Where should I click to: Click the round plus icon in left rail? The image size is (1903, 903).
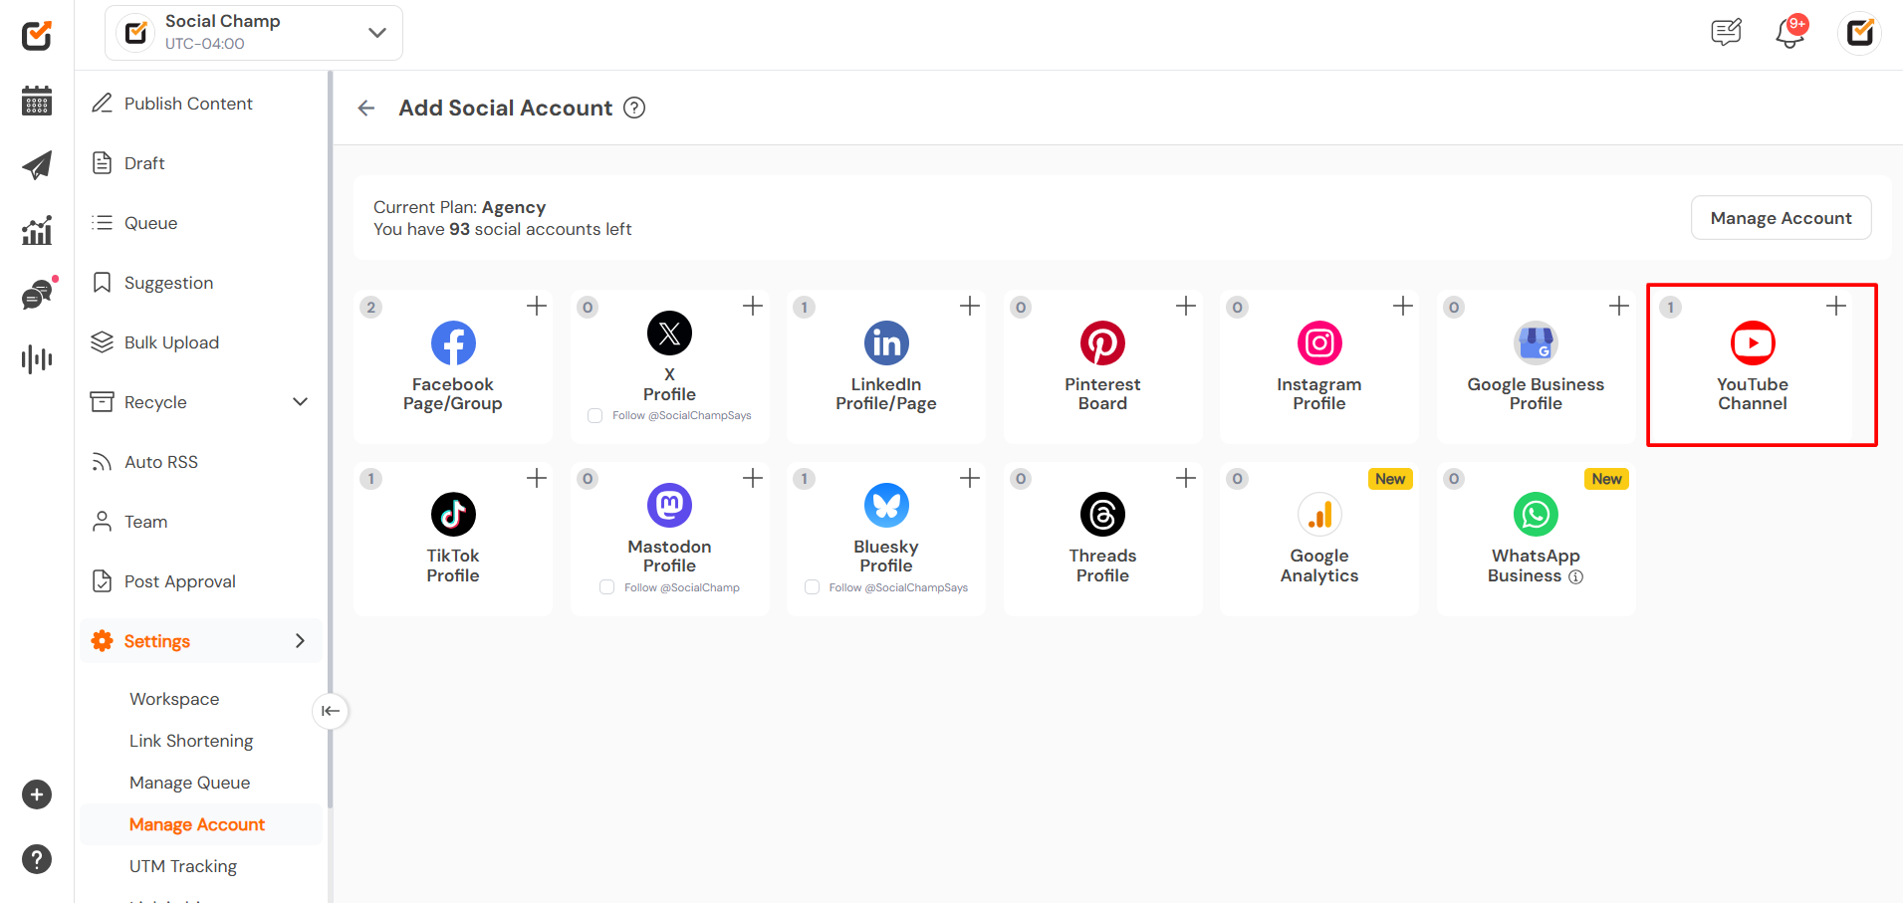click(x=37, y=794)
